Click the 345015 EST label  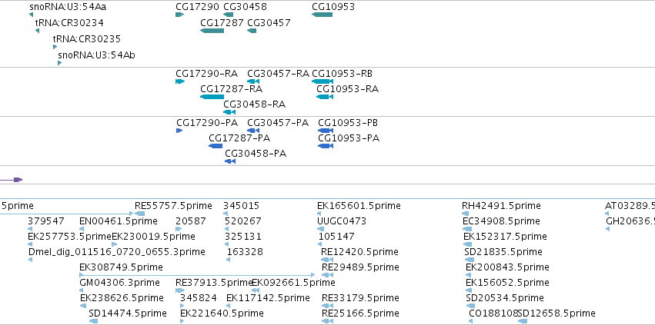tap(241, 206)
